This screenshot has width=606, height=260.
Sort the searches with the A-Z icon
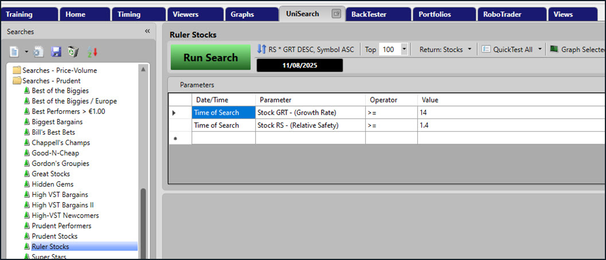click(92, 52)
